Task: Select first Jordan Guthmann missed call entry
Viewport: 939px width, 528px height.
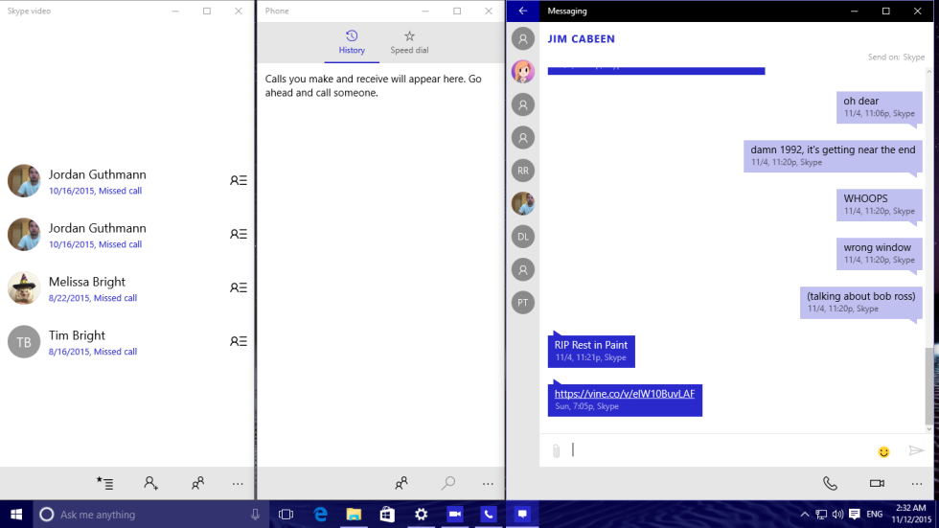Action: (x=126, y=181)
